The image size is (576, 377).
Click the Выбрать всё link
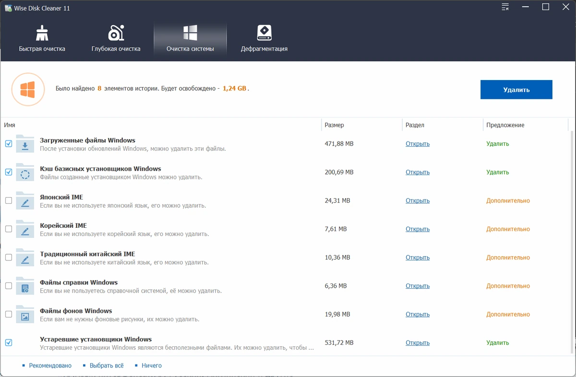(107, 365)
